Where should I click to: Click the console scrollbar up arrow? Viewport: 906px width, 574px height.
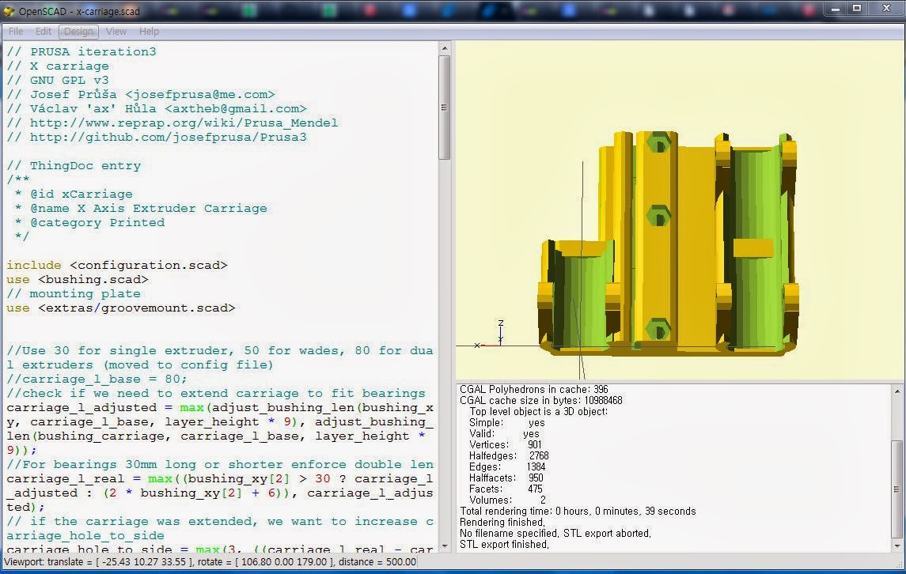coord(897,391)
